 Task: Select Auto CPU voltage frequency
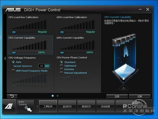tap(13, 62)
